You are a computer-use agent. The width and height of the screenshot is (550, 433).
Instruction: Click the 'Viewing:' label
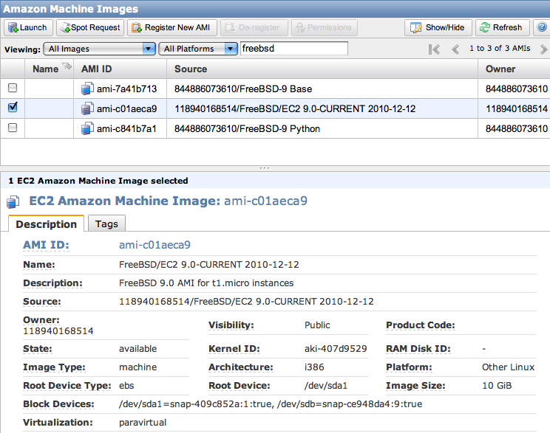[22, 49]
